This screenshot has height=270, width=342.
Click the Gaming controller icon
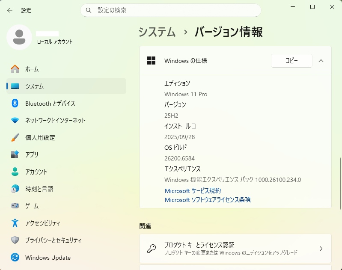[15, 206]
